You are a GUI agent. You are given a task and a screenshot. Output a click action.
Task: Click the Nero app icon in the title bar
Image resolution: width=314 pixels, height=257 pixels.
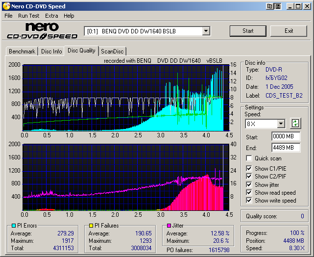6,6
